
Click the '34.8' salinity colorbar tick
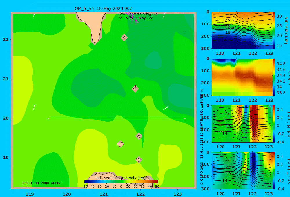pos(281,64)
